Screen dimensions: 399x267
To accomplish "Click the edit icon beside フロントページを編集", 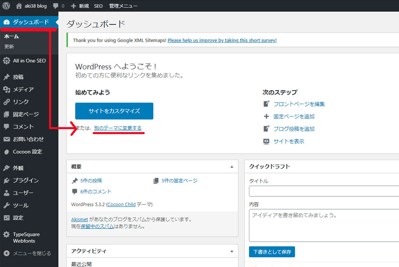I will pyautogui.click(x=266, y=104).
